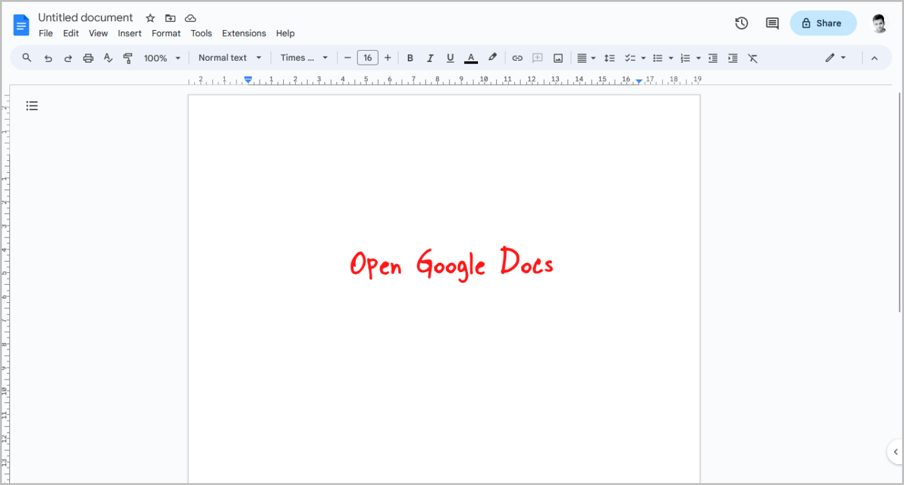Open the editing mode pencil dropdown
This screenshot has width=904, height=485.
click(835, 58)
